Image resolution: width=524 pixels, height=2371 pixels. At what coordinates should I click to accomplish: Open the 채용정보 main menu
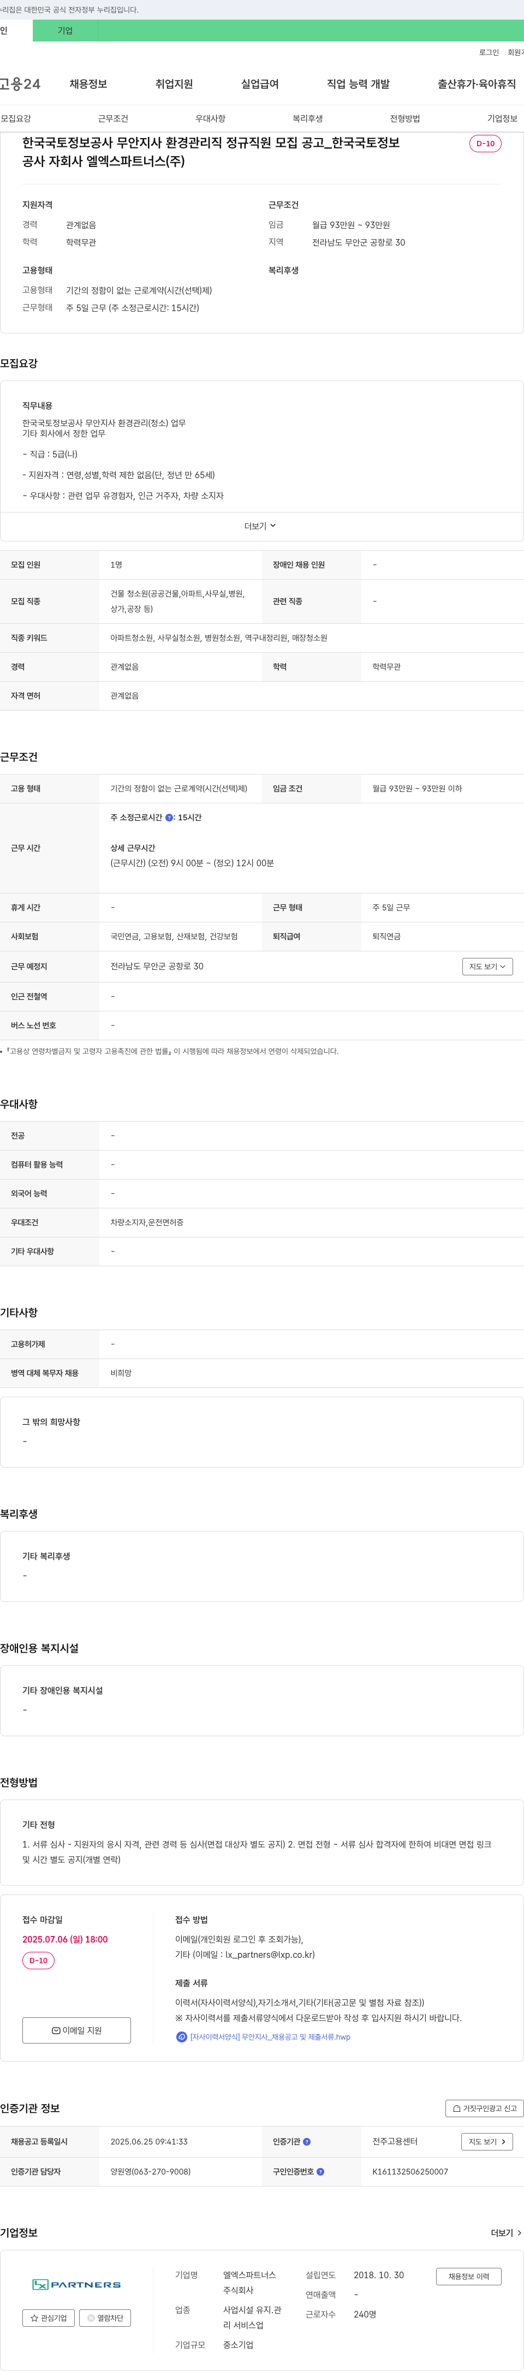[88, 84]
